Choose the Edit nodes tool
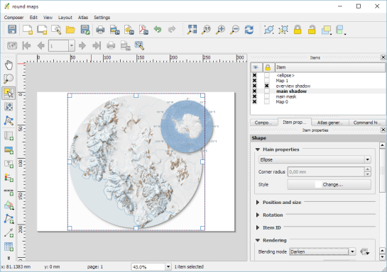 tap(9, 121)
